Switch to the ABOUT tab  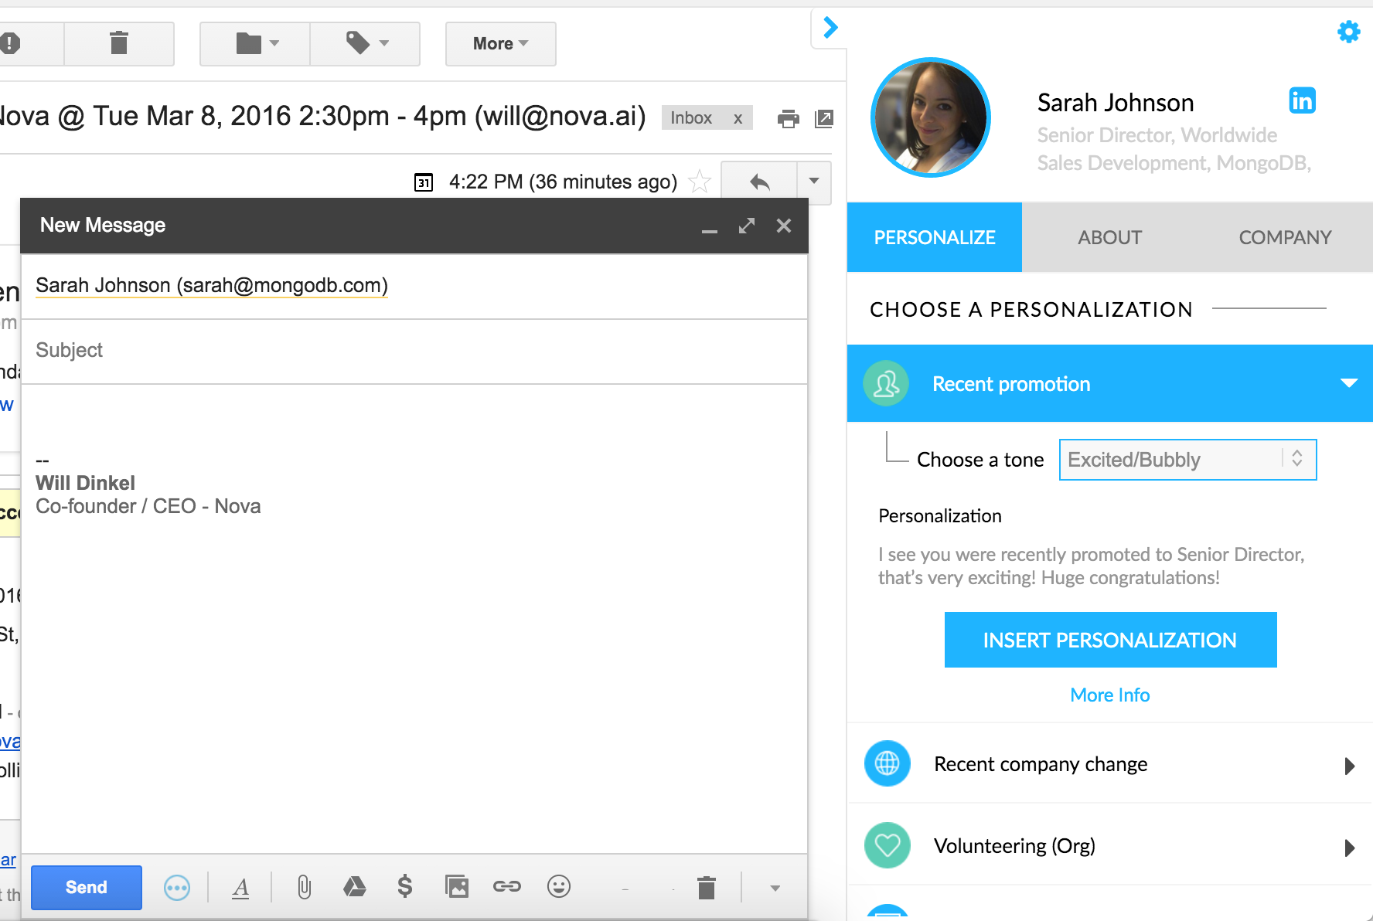[1110, 237]
